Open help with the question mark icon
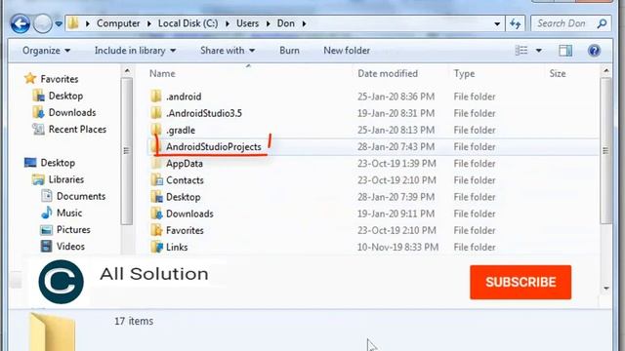625x351 pixels. 594,51
